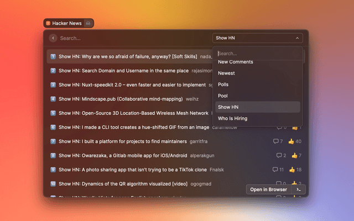Viewport: 354px width, 221px height.
Task: Click the thumbs-up icon on the photo sharing story
Action: point(291,170)
